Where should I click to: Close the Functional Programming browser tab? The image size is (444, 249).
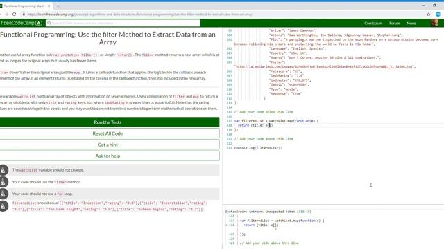(x=49, y=6)
